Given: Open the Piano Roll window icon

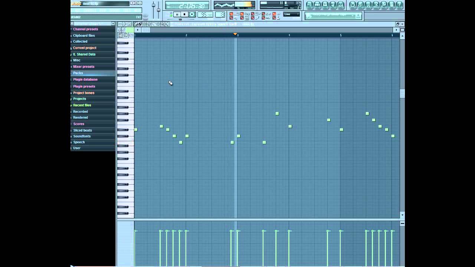Looking at the screenshot, I should 325,5.
